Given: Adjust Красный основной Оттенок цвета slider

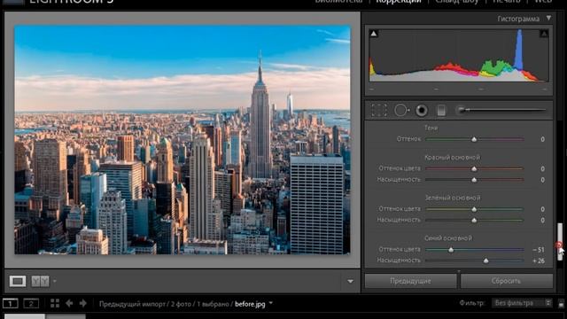Looking at the screenshot, I should [x=474, y=169].
